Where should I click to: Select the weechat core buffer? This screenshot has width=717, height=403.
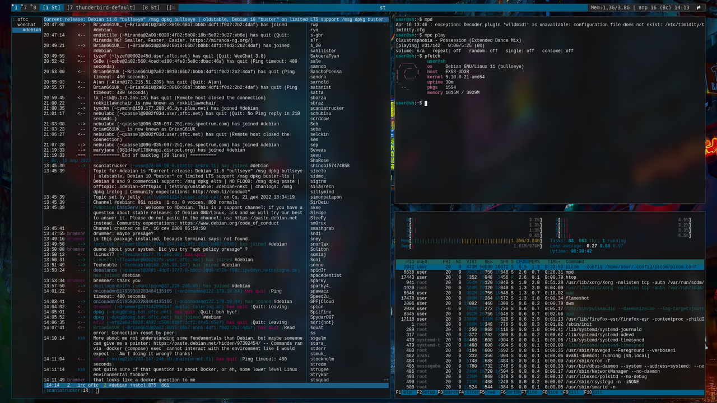click(26, 25)
